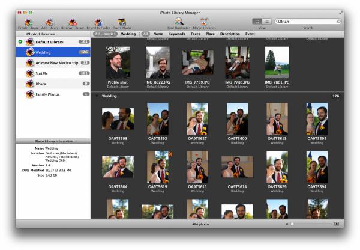Collapse the Wedding photo group
The height and width of the screenshot is (250, 360).
(x=97, y=96)
